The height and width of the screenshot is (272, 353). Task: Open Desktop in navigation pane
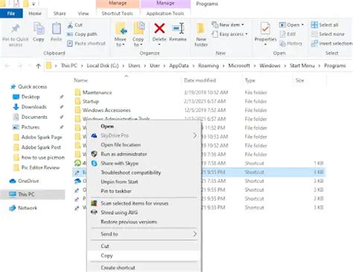(31, 97)
